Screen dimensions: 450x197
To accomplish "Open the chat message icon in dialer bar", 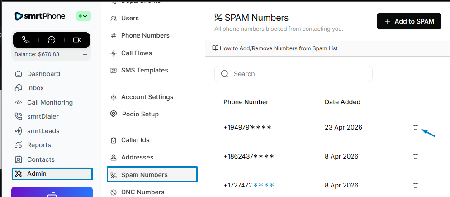I will pyautogui.click(x=52, y=40).
